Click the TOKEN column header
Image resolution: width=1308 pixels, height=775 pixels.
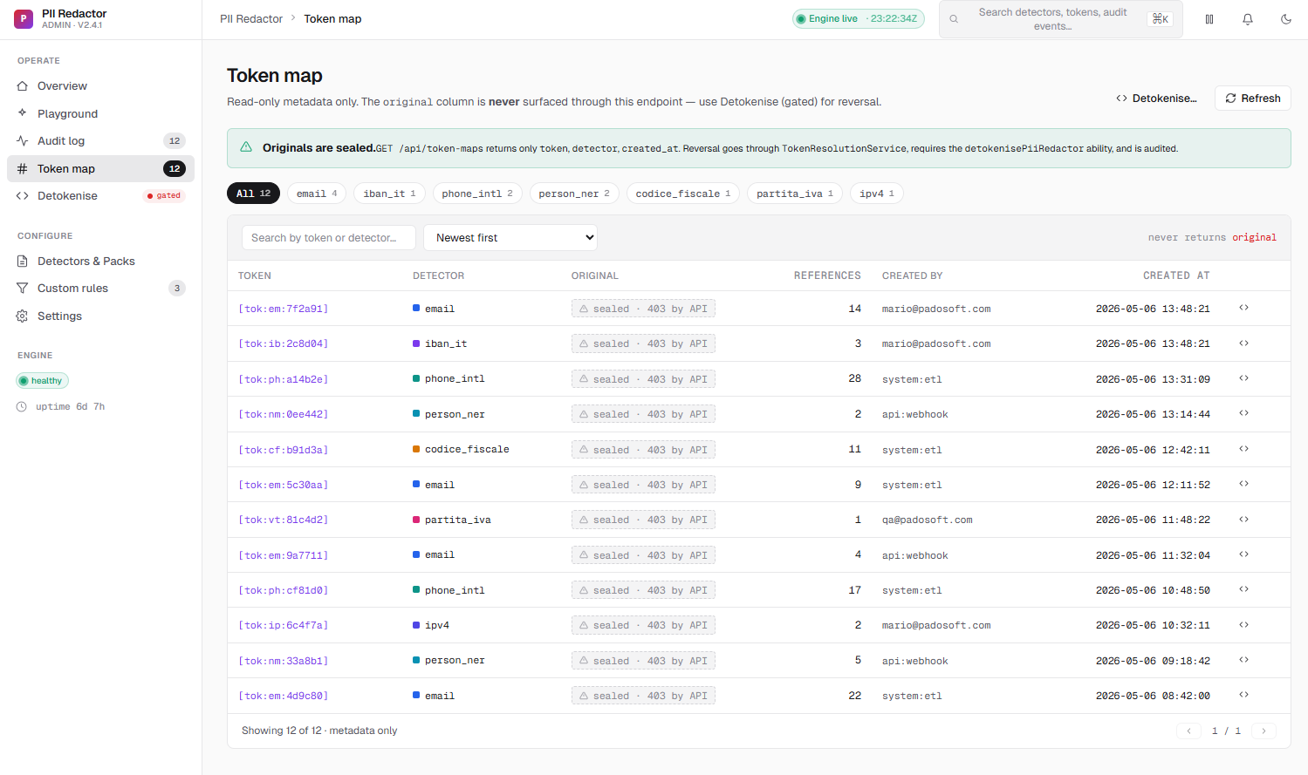coord(255,275)
